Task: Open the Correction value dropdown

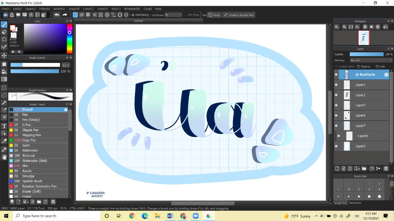Action: 173,15
